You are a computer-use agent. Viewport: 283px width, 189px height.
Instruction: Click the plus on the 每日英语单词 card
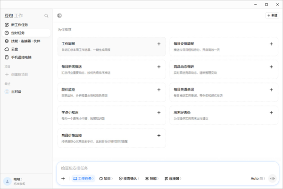tap(271, 90)
